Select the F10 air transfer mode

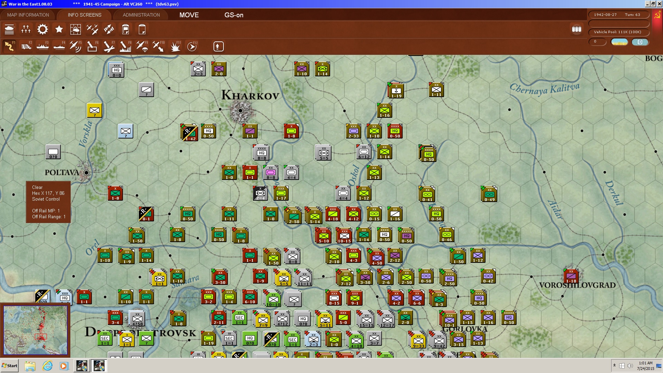click(158, 46)
